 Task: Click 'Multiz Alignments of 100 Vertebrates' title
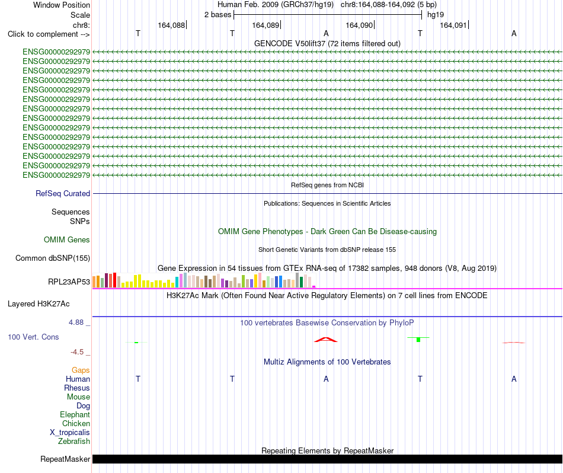pos(327,362)
